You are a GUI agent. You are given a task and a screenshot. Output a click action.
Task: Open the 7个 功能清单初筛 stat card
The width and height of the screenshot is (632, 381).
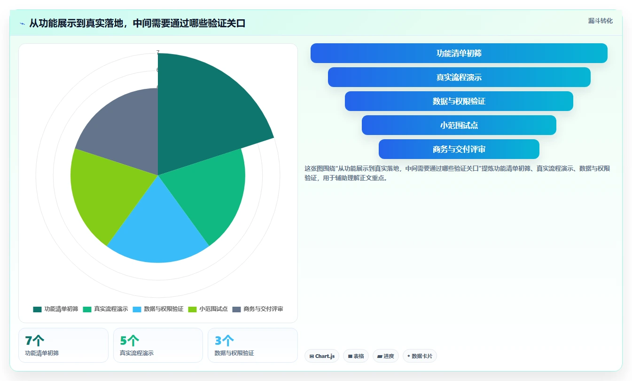click(x=63, y=345)
